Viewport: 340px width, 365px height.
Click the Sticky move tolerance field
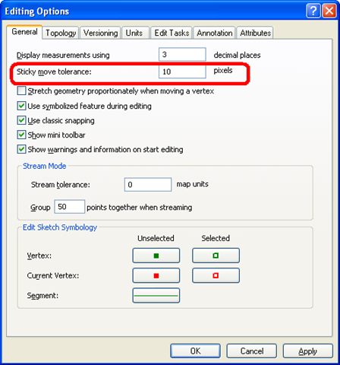pos(182,71)
